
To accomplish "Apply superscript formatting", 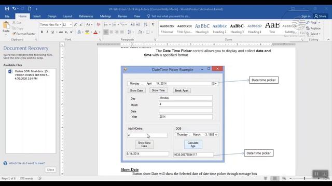I will click(72, 32).
